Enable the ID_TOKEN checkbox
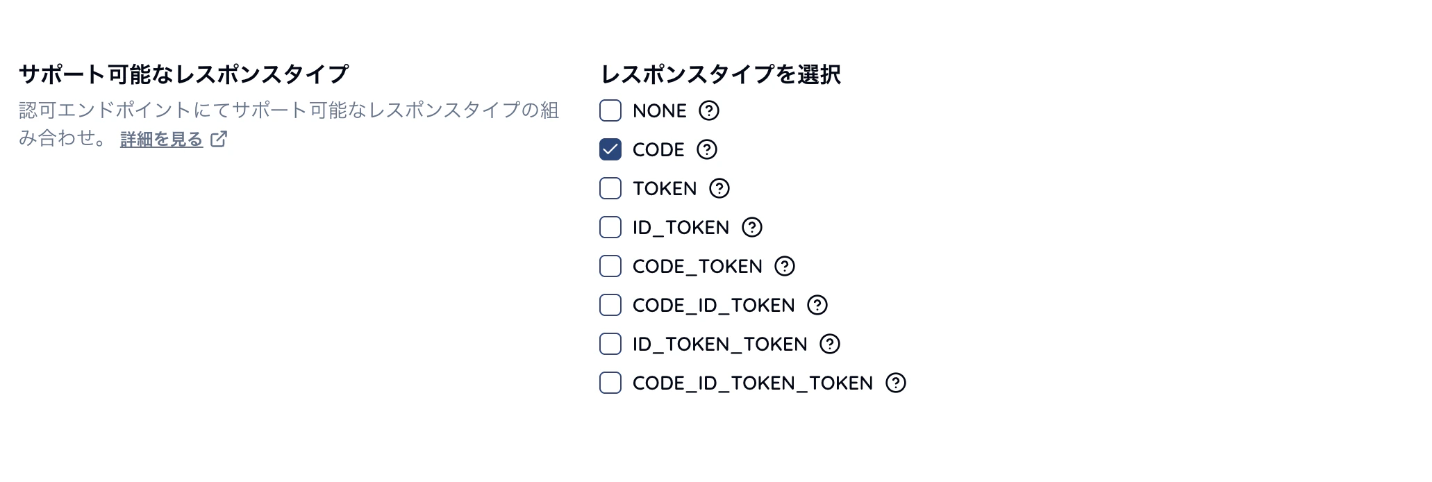Viewport: 1432px width, 482px height. tap(610, 227)
